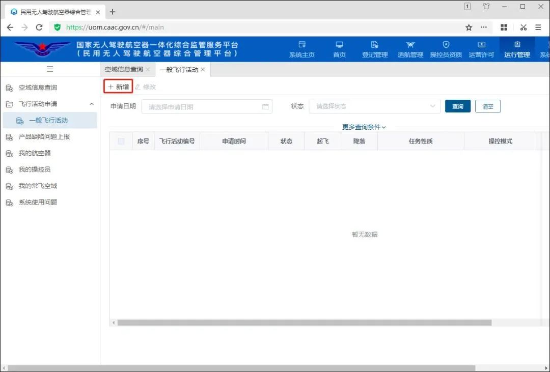Viewport: 550px width, 372px height.
Task: Go to 首页 monitor icon
Action: click(339, 45)
